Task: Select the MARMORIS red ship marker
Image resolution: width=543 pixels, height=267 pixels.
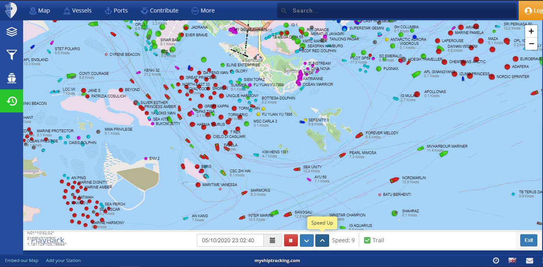Action: [244, 193]
